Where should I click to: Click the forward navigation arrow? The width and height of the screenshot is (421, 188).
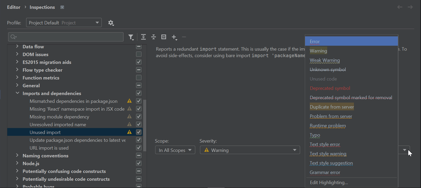click(410, 7)
